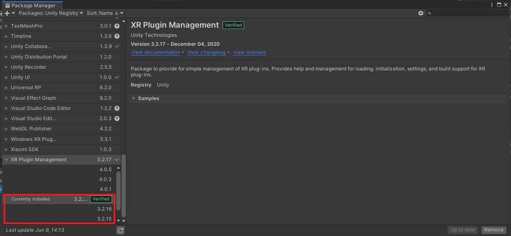
Task: Expand the Timeline package versions
Action: point(6,37)
